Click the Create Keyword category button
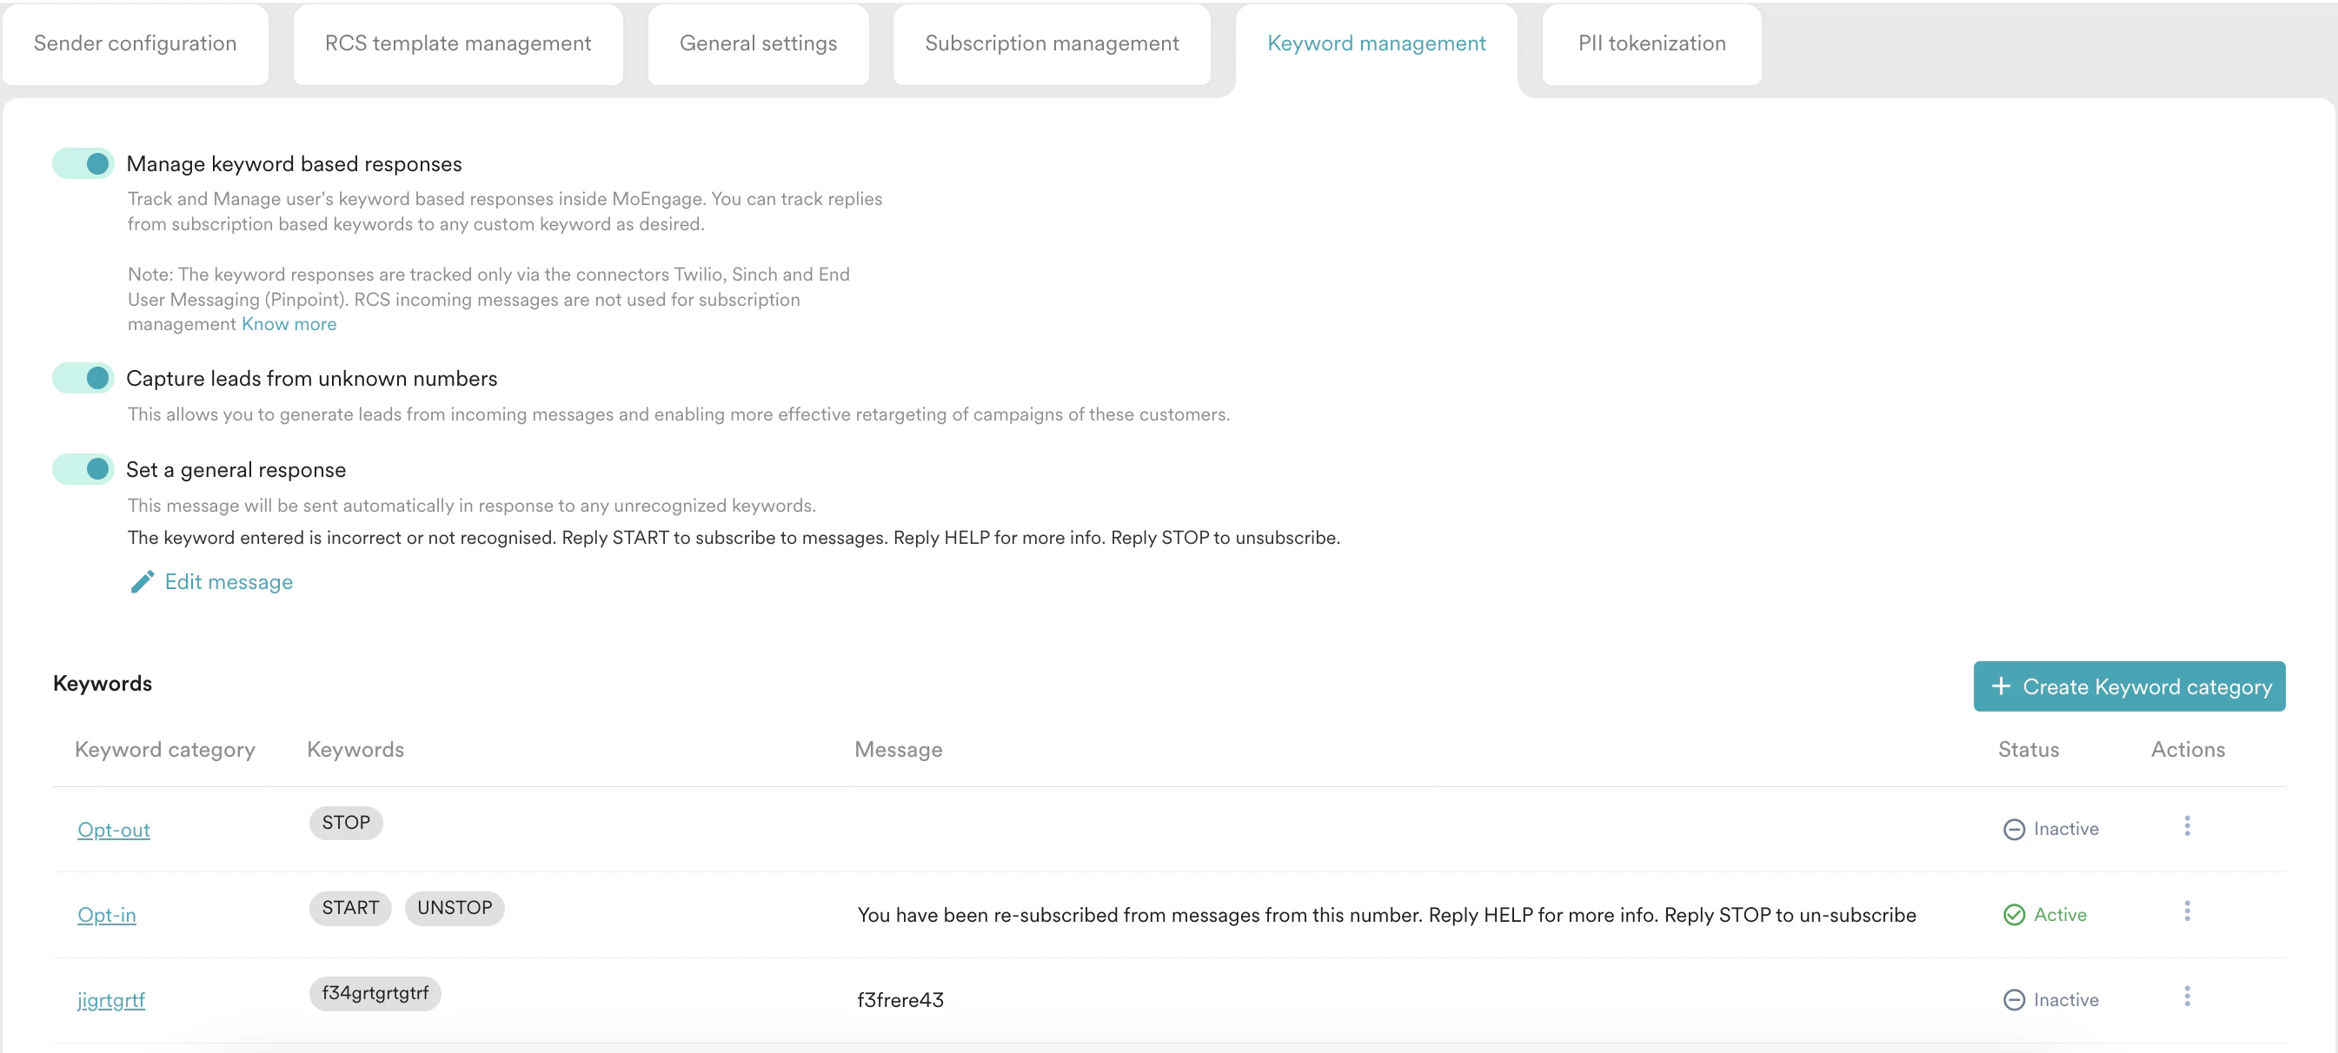Image resolution: width=2338 pixels, height=1053 pixels. (2130, 686)
